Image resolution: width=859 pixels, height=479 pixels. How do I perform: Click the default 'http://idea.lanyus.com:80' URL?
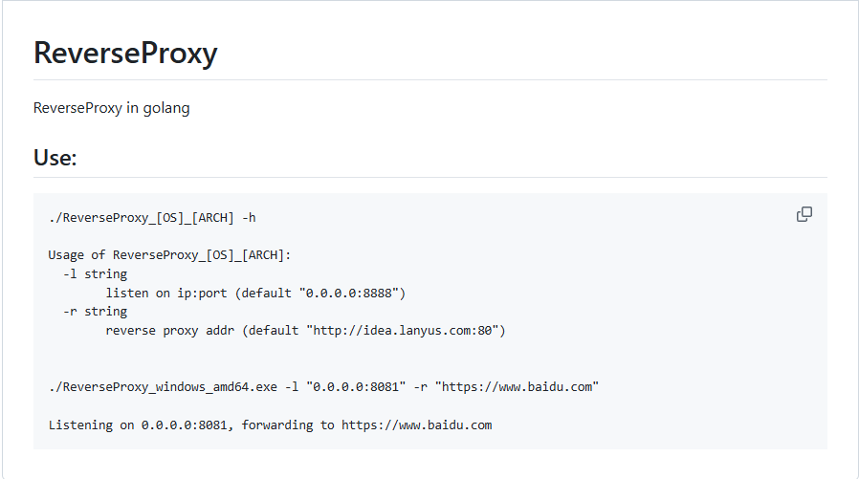coord(404,330)
